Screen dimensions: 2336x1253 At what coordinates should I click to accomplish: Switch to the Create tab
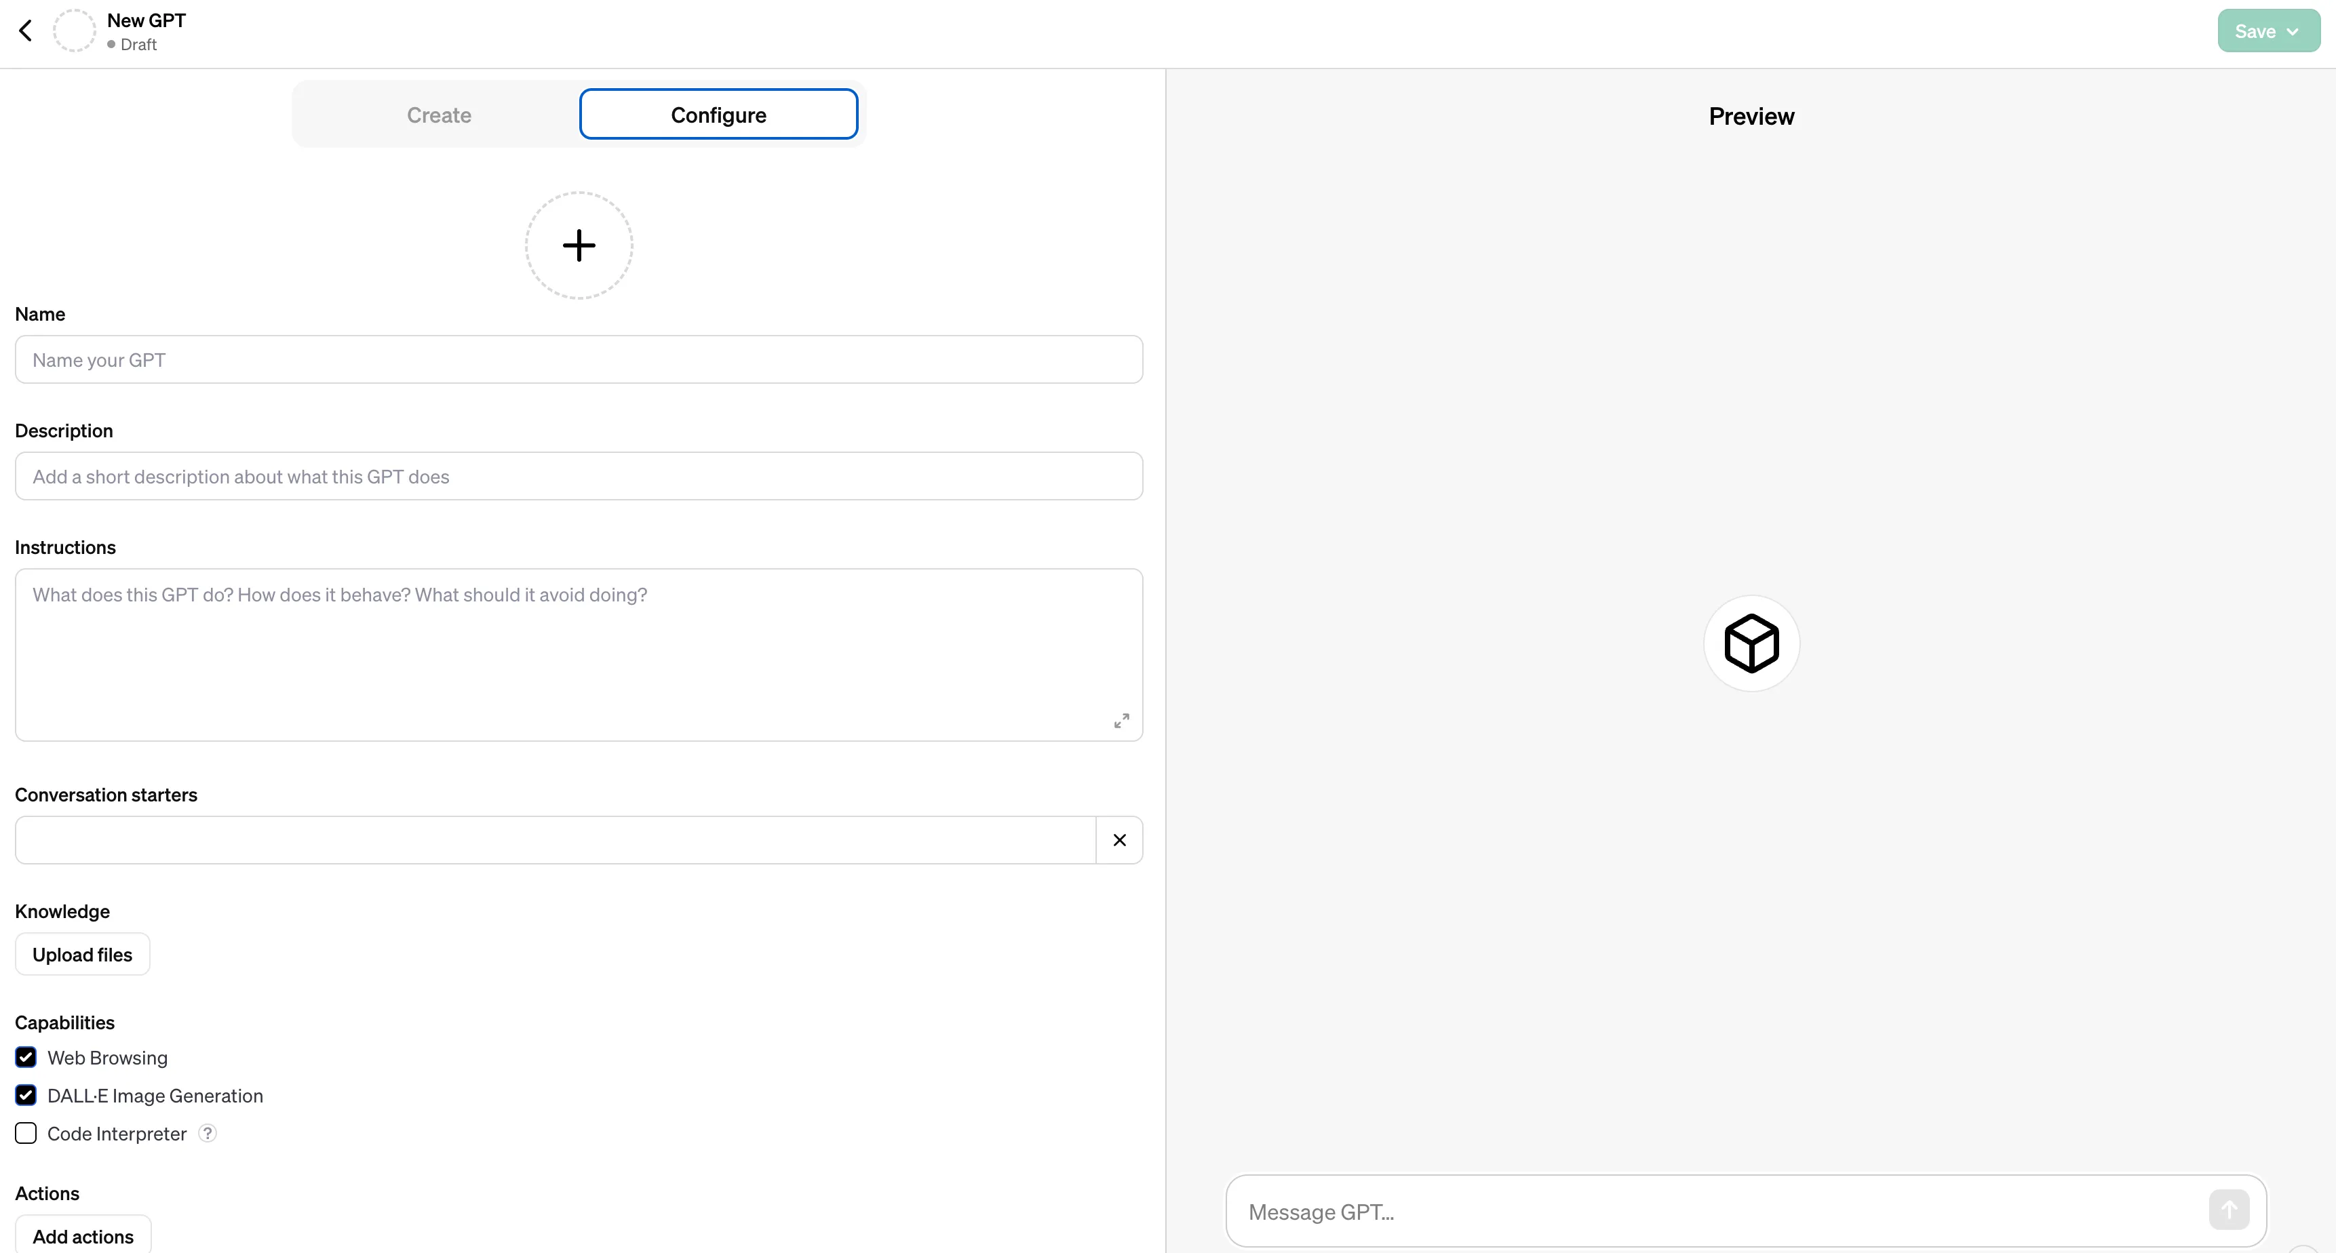[x=439, y=115]
